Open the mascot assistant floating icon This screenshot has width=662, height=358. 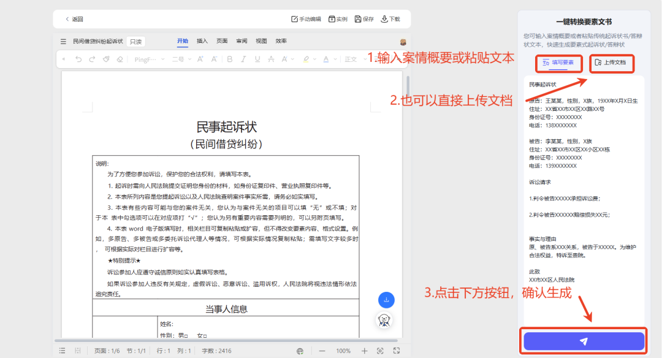click(x=384, y=321)
